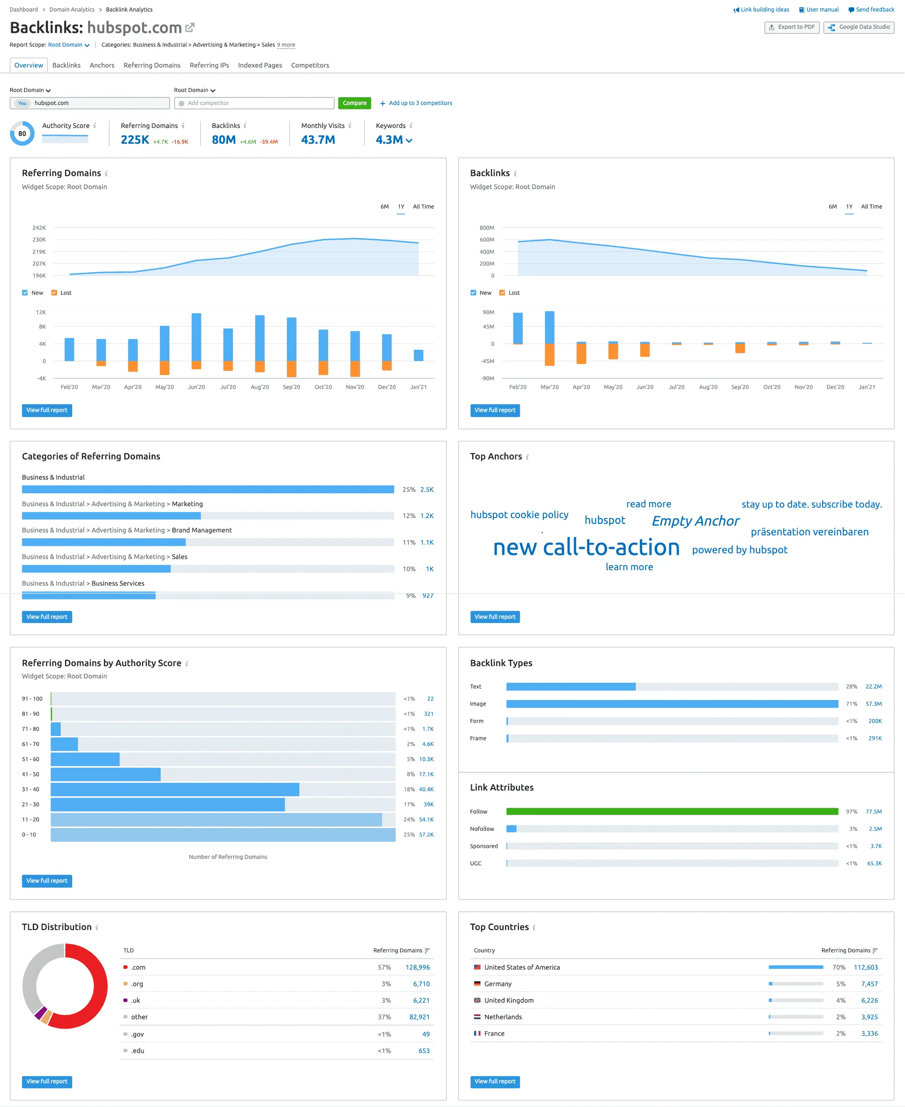Click the Export to PDF upload icon
The image size is (905, 1107).
coord(772,27)
